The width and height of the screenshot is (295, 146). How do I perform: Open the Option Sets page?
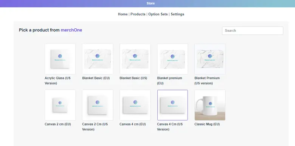click(158, 14)
